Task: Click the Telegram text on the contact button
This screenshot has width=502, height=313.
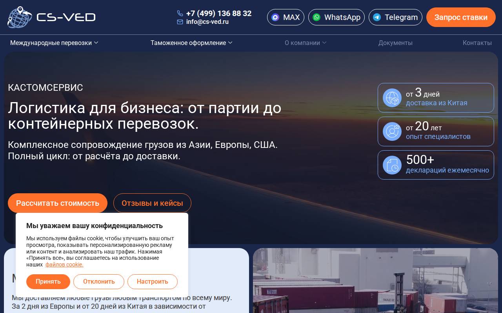Action: pos(401,17)
